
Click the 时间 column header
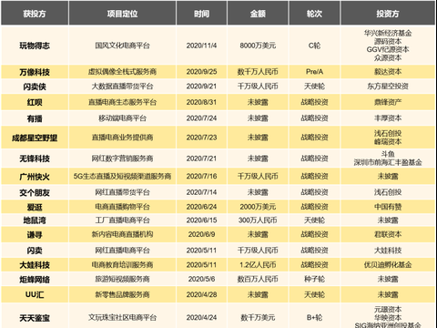tap(201, 14)
